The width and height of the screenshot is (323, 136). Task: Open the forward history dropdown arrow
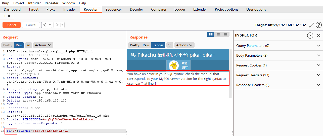(x=62, y=25)
